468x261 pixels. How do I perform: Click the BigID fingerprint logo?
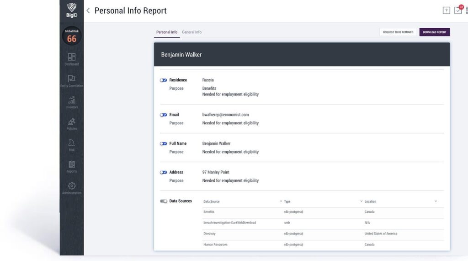[x=72, y=10]
